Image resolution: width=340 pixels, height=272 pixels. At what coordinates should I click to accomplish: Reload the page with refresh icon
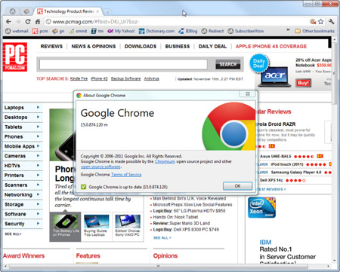pos(28,22)
